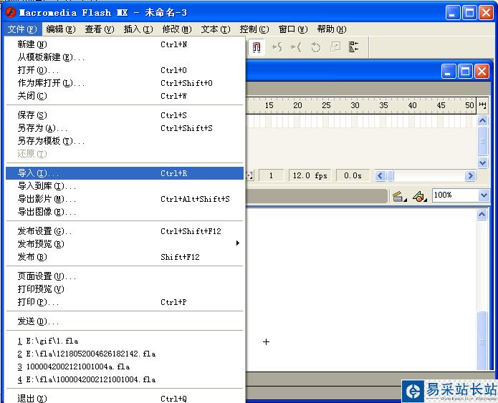Open the 文本(T) menu
This screenshot has width=498, height=403.
tap(216, 29)
